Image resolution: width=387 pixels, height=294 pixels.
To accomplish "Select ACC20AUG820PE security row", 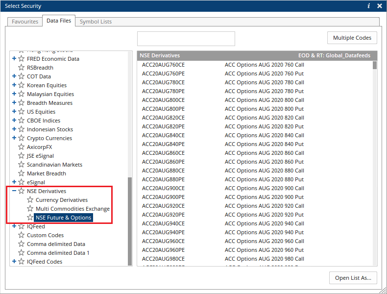I will tap(255, 126).
